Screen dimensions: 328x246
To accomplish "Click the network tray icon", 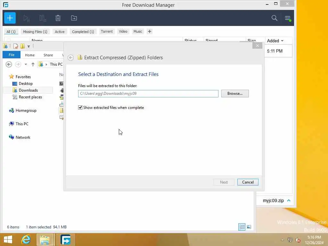I will 290,240.
